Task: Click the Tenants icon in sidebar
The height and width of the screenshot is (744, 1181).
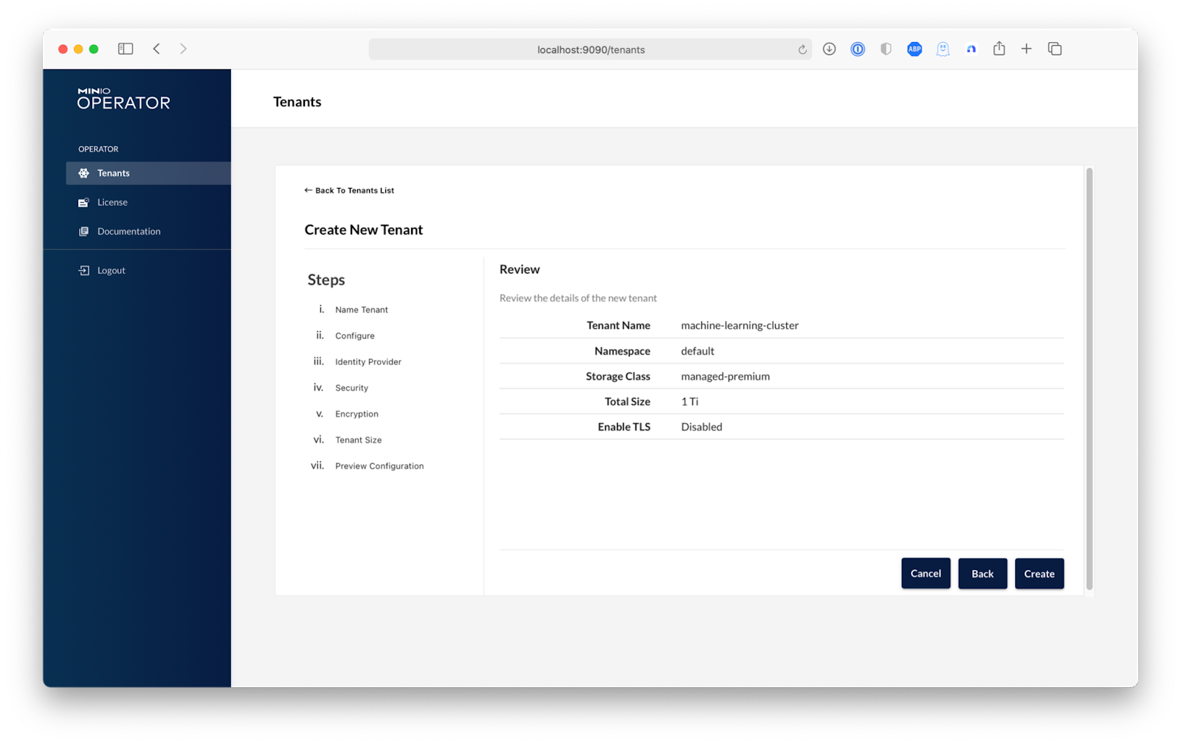Action: click(83, 173)
